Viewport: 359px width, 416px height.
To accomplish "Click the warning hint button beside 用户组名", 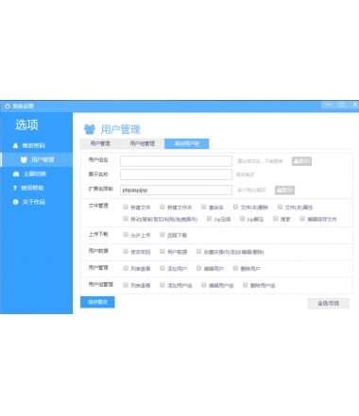I will [x=301, y=161].
